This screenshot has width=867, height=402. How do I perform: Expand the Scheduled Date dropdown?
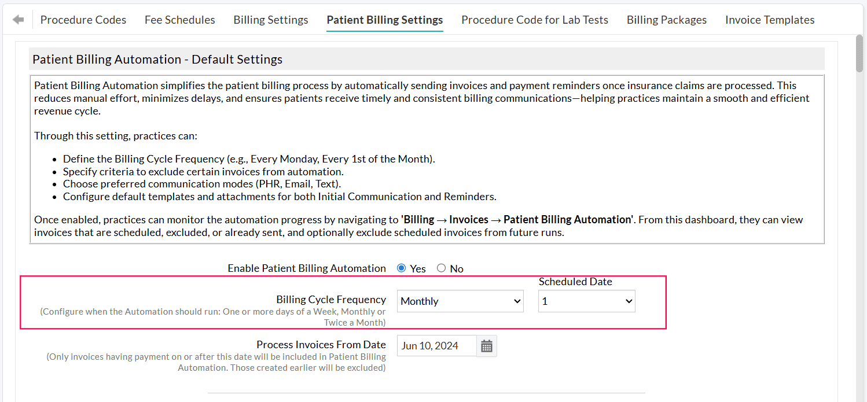click(586, 301)
